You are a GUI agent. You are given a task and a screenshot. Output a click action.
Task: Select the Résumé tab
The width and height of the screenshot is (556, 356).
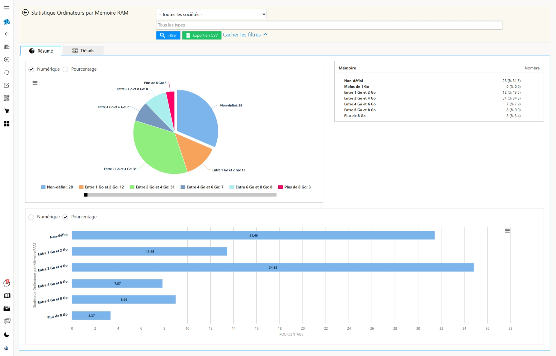point(41,51)
